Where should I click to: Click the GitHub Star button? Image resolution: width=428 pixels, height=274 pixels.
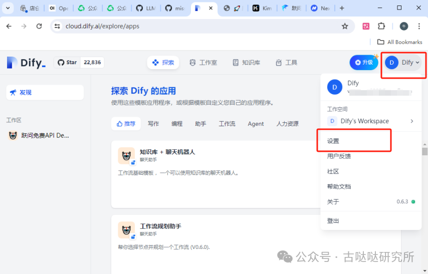click(67, 63)
